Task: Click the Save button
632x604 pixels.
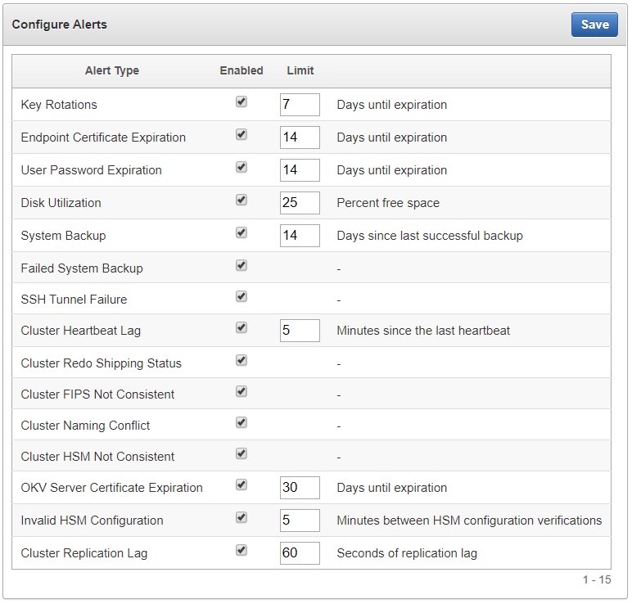Action: pos(594,25)
